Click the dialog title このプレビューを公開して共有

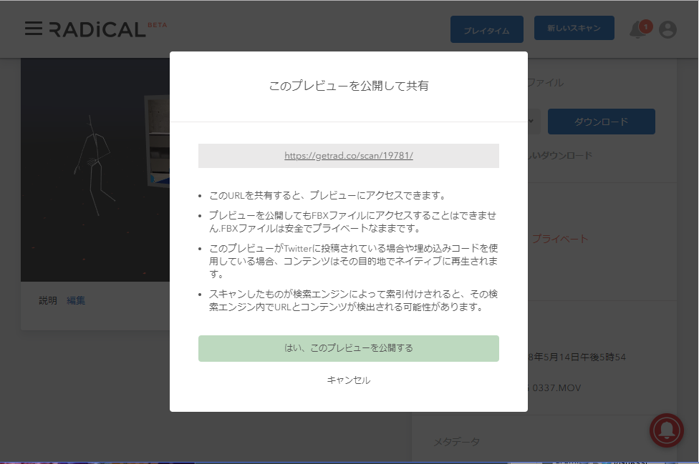click(x=349, y=86)
